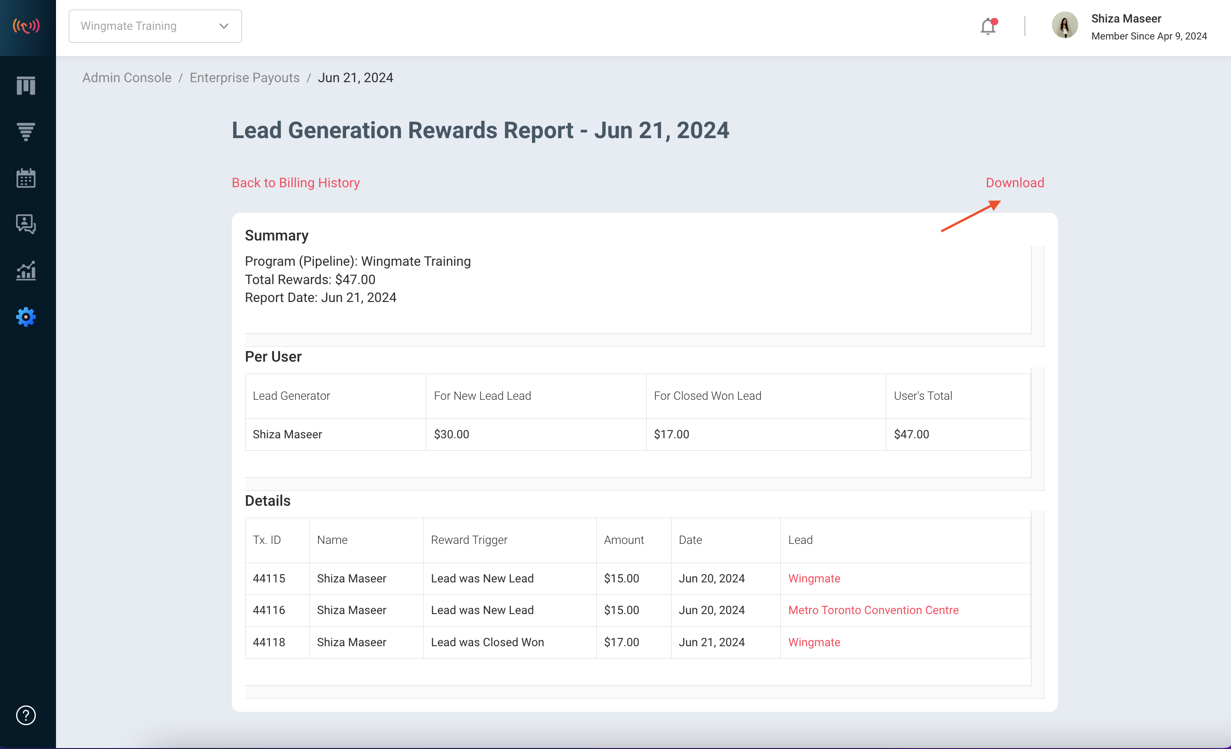This screenshot has height=749, width=1231.
Task: Select the Shiza Maseer row in Per User
Action: 288,434
